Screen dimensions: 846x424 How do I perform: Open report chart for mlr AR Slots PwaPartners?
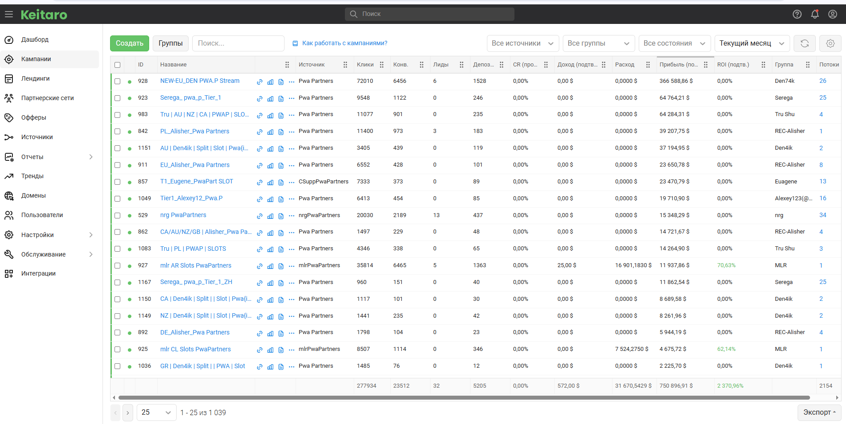tap(270, 266)
